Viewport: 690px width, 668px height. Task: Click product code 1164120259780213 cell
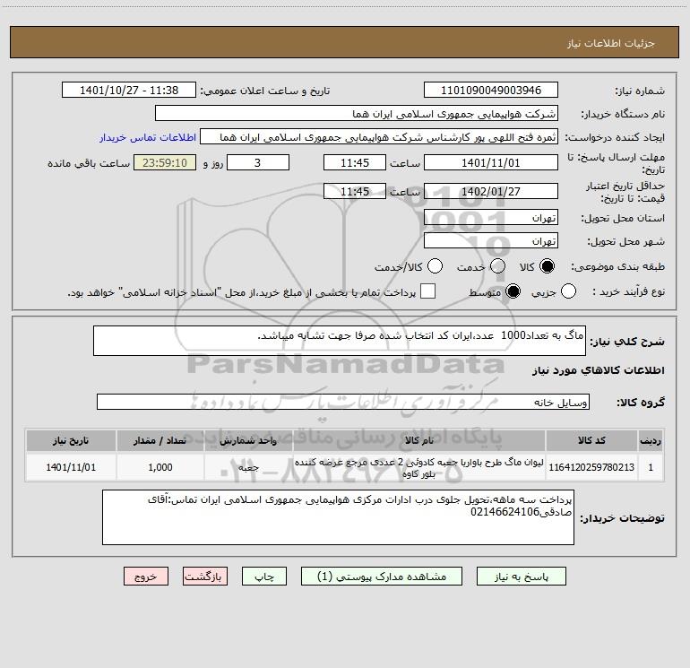tap(591, 467)
